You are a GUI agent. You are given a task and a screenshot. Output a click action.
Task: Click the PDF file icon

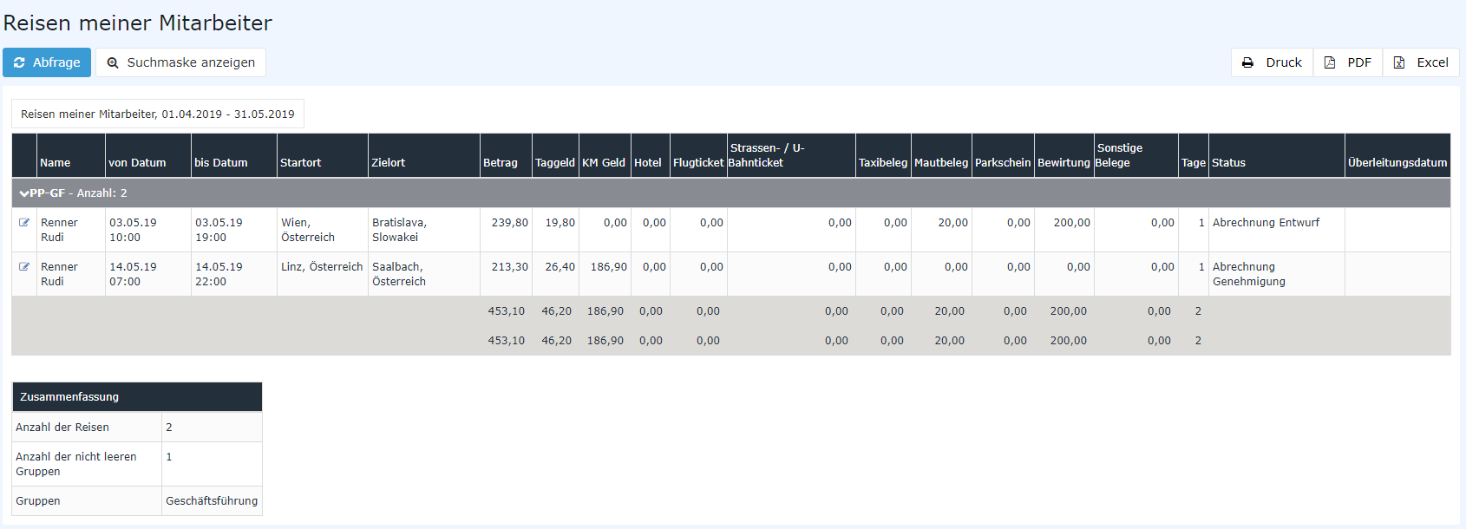click(1330, 62)
